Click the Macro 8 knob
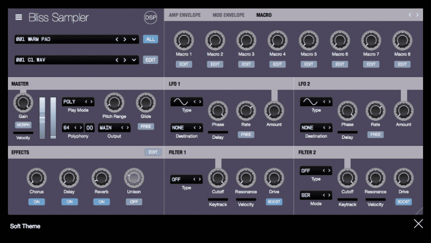Image resolution: width=431 pixels, height=243 pixels. [x=402, y=41]
